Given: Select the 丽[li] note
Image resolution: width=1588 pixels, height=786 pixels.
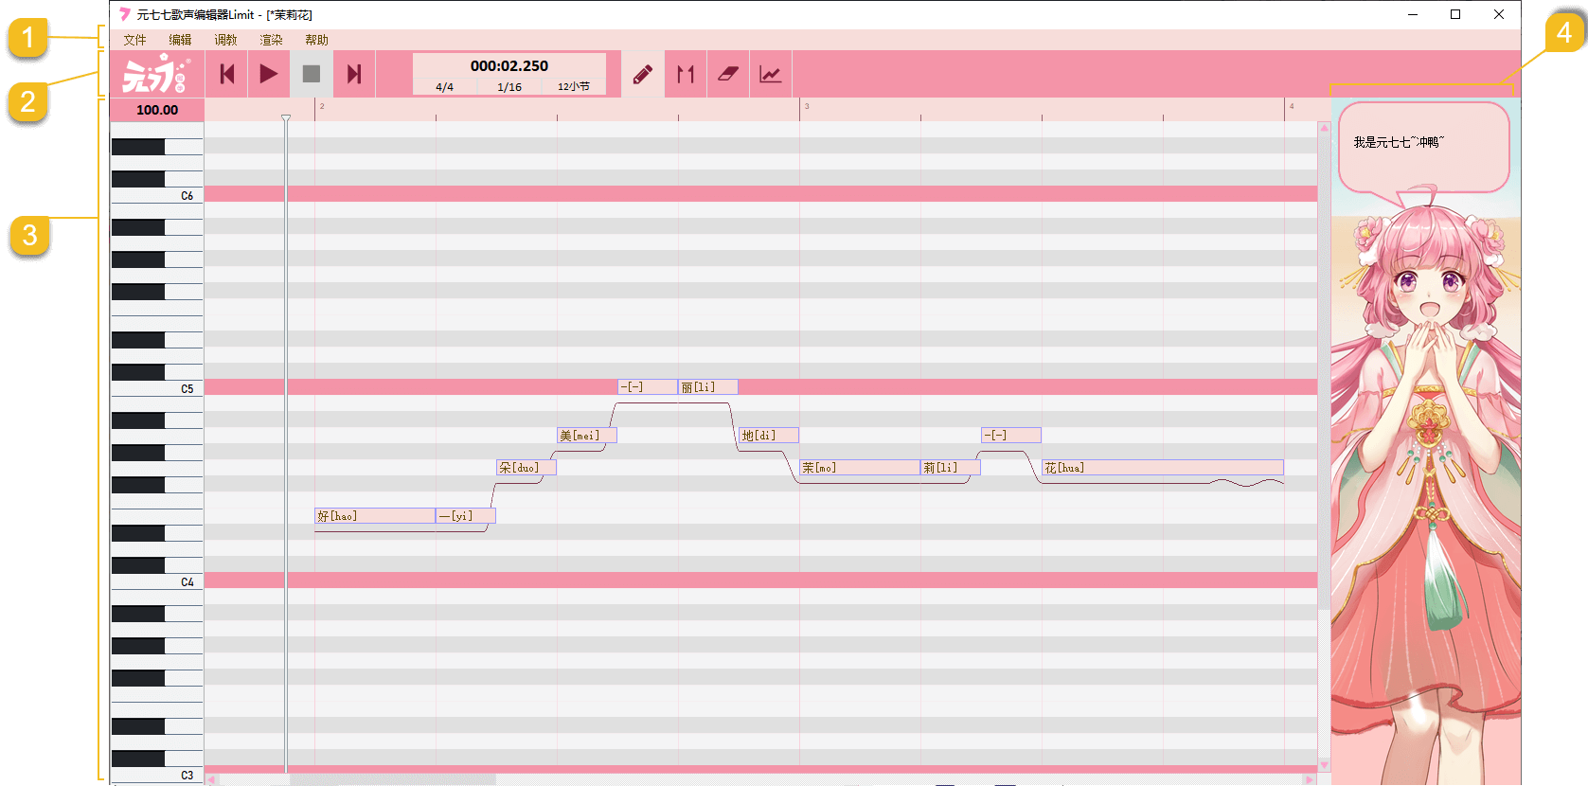Looking at the screenshot, I should coord(708,387).
